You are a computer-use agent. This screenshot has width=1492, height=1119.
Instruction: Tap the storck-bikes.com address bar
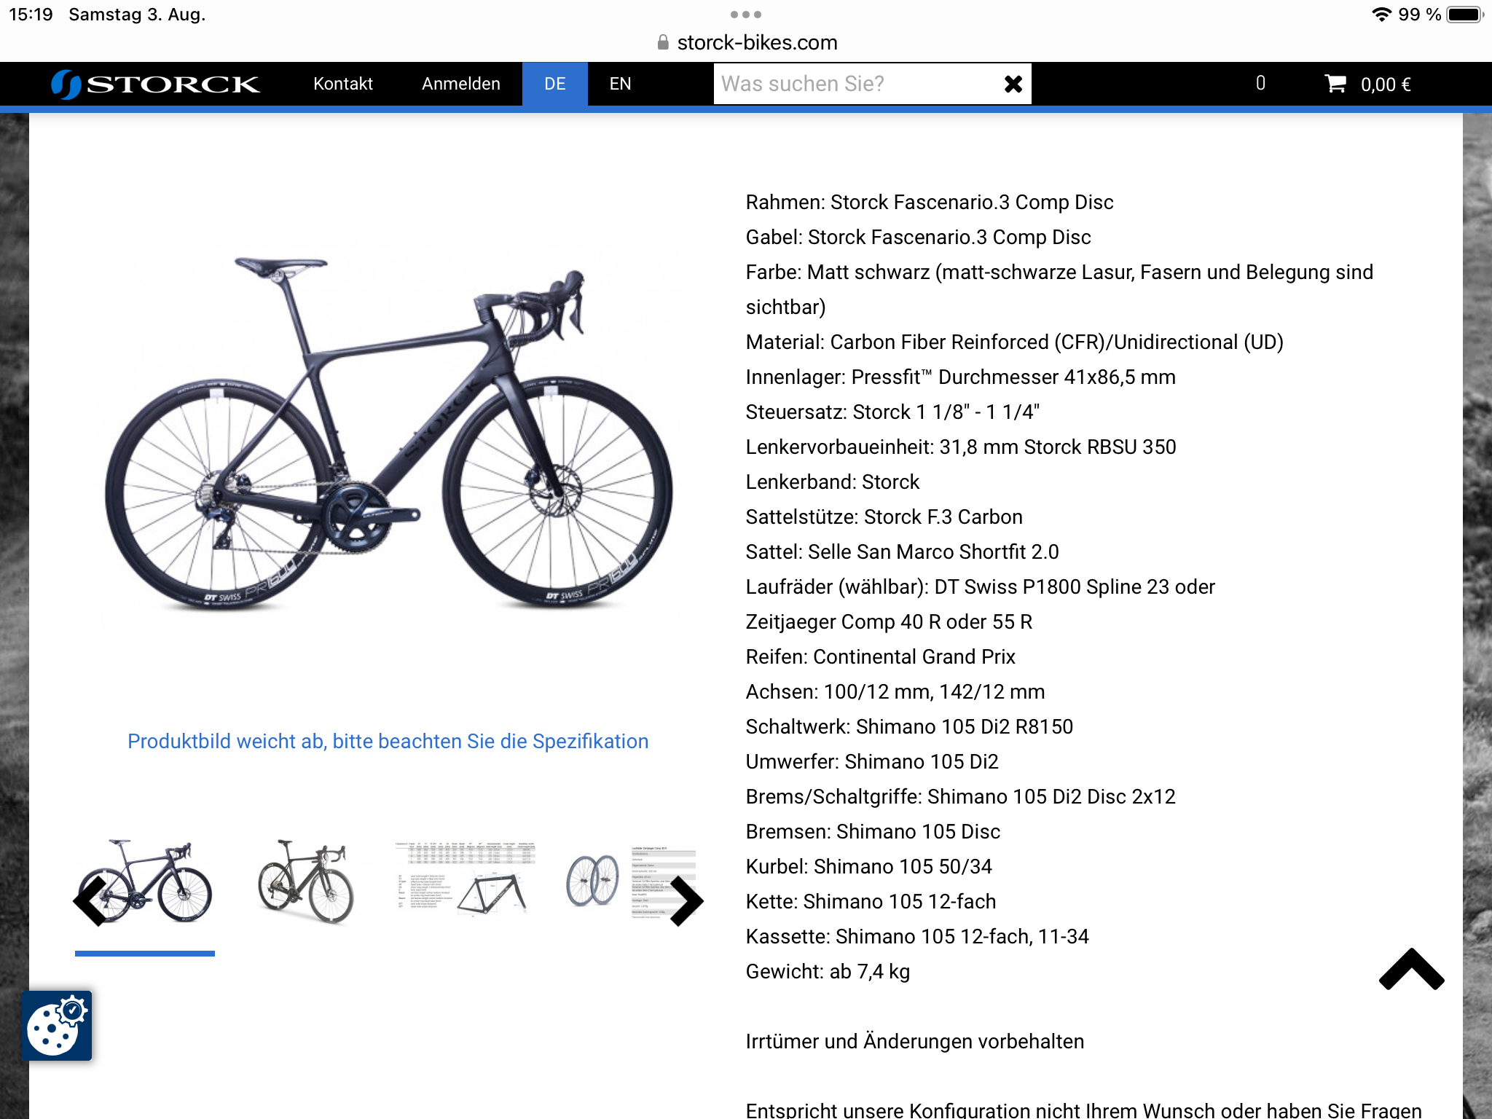[747, 42]
